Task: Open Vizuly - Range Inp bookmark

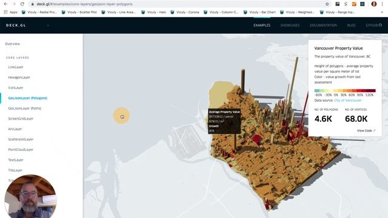Action: [x=338, y=12]
